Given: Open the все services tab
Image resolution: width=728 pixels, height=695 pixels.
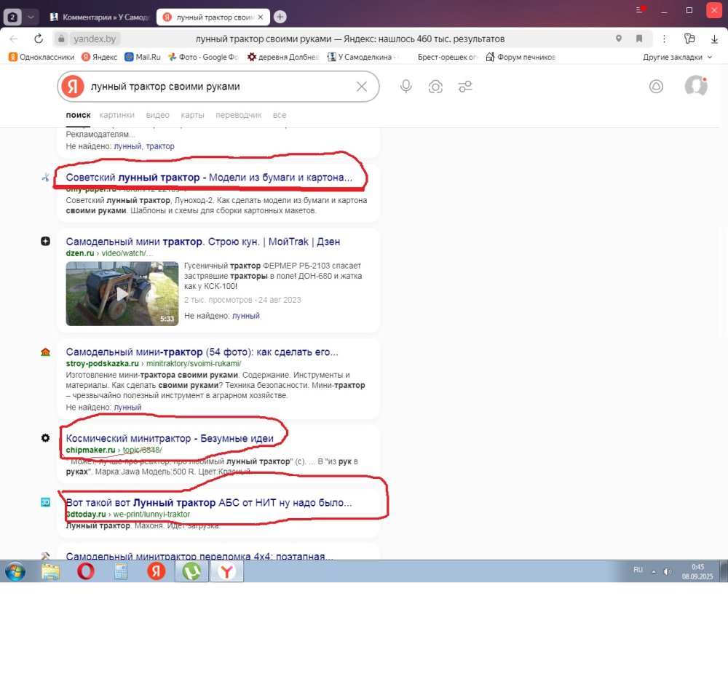Looking at the screenshot, I should point(279,115).
